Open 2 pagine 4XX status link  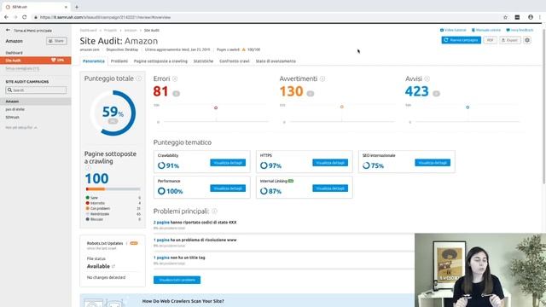click(x=161, y=223)
